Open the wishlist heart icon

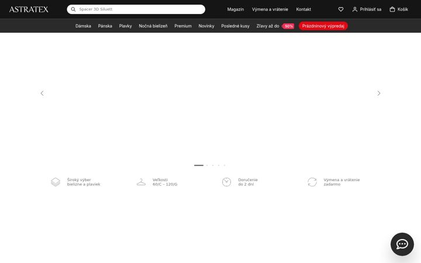pos(341,9)
